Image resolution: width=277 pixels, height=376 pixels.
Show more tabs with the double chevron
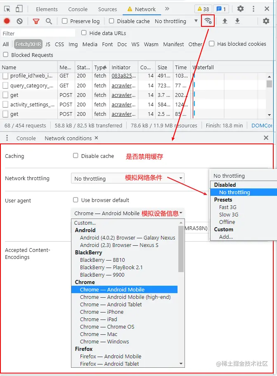click(x=167, y=9)
